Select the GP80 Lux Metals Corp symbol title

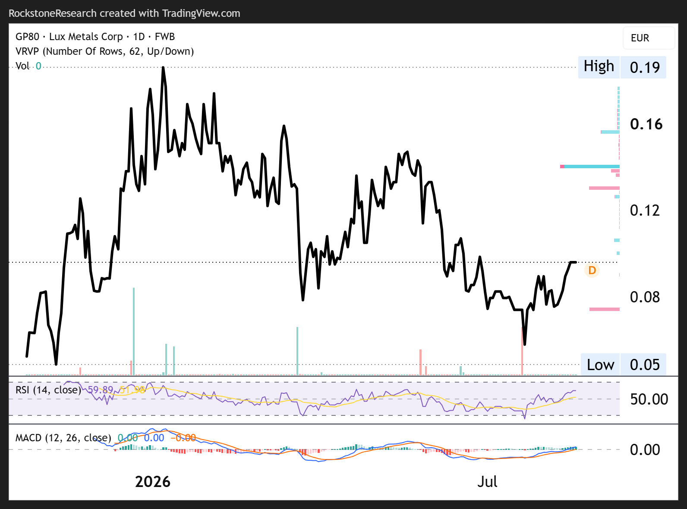point(95,37)
